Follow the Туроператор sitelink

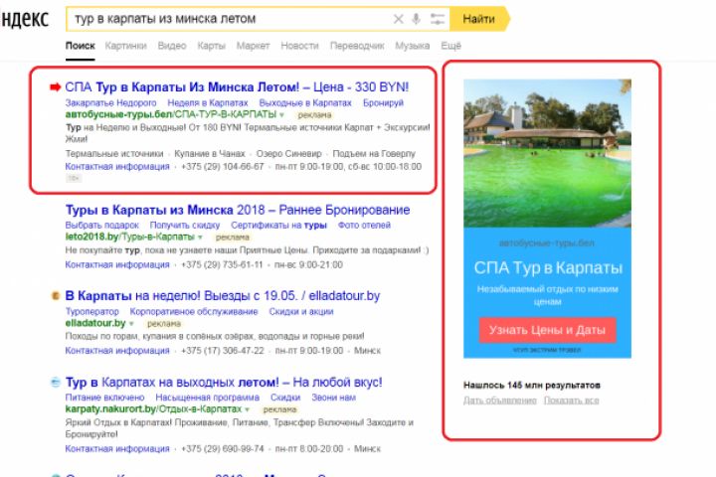(92, 311)
